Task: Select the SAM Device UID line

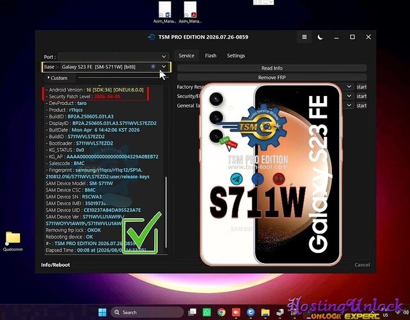Action: click(93, 210)
